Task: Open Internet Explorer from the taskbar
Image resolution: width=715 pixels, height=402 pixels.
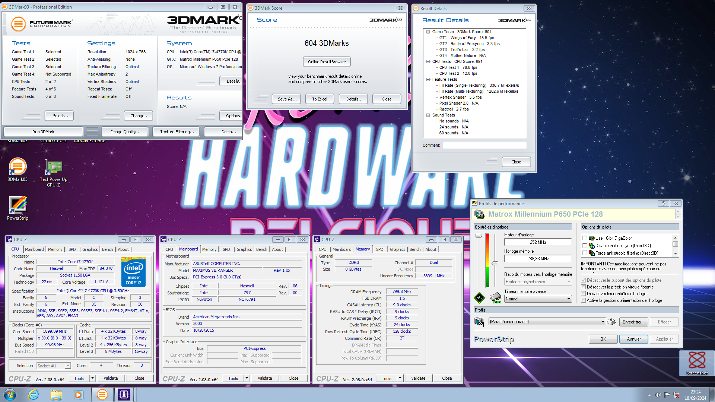Action: tap(34, 395)
